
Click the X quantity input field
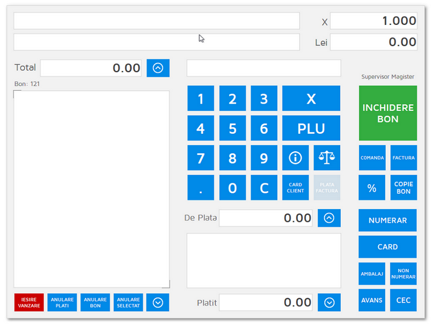(x=373, y=21)
